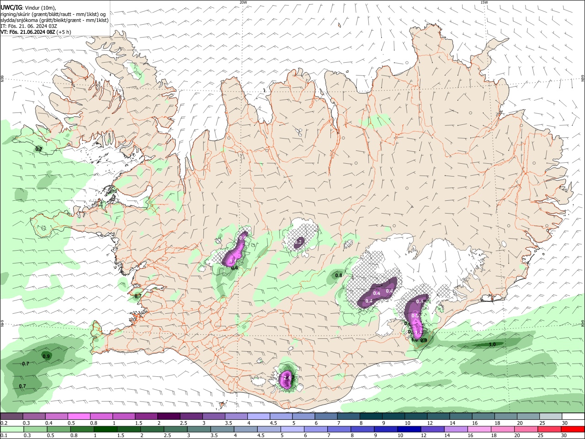Click the 0.9 value in the southwest ocean
585x439 pixels.
[46, 356]
